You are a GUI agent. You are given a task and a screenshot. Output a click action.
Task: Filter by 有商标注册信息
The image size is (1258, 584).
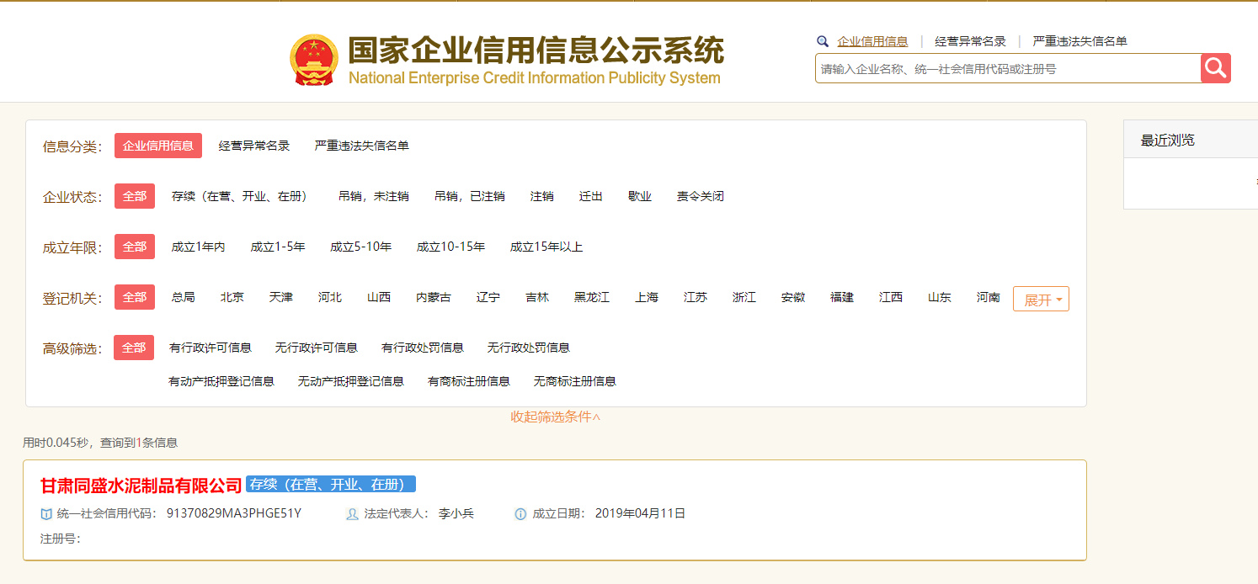[469, 381]
